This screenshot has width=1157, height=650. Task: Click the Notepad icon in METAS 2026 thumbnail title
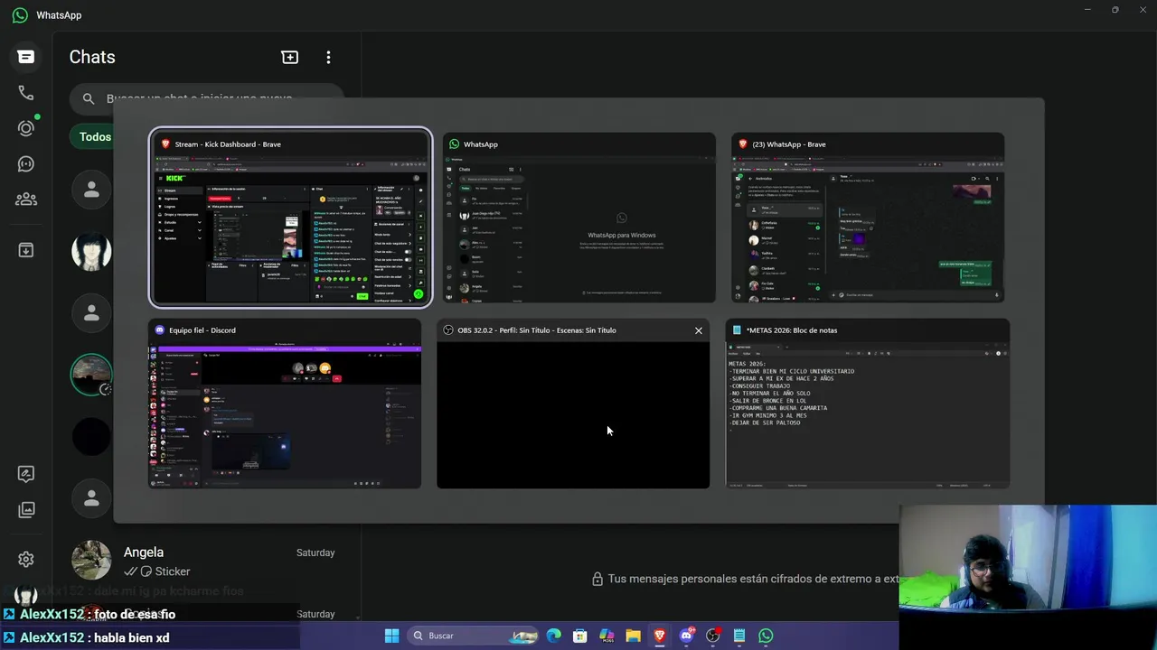[738, 330]
